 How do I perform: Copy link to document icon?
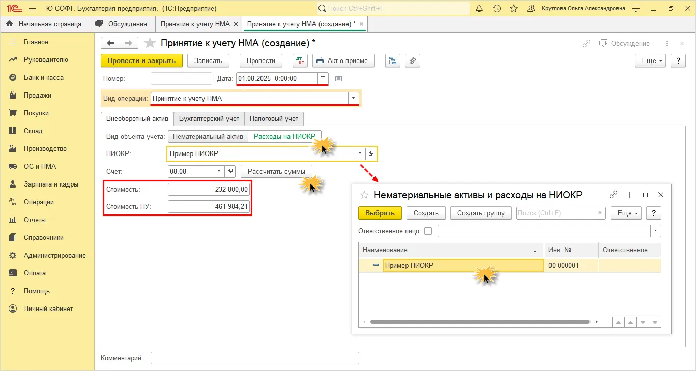click(586, 43)
